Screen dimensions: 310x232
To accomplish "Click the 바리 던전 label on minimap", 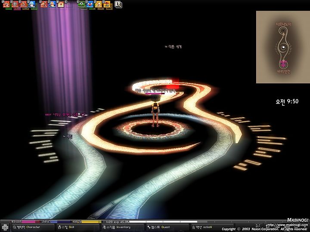I will click(284, 72).
